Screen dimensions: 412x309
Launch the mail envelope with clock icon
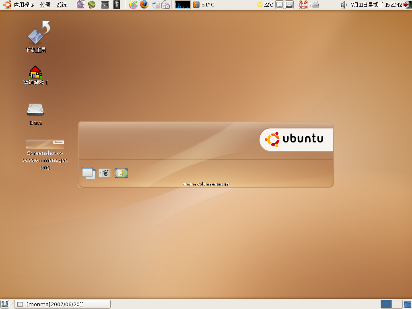[x=166, y=5]
